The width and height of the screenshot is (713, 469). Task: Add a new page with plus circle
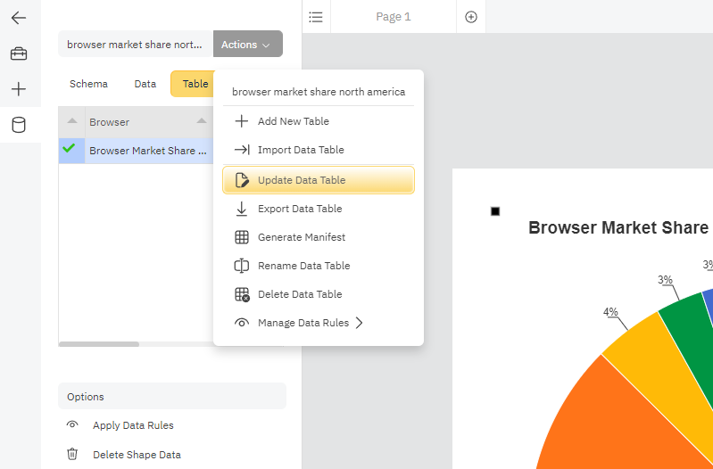pos(471,17)
